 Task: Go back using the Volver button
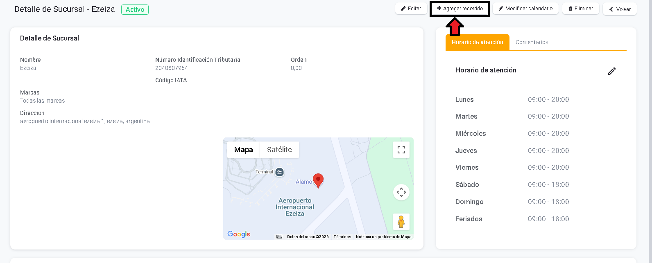coord(620,9)
